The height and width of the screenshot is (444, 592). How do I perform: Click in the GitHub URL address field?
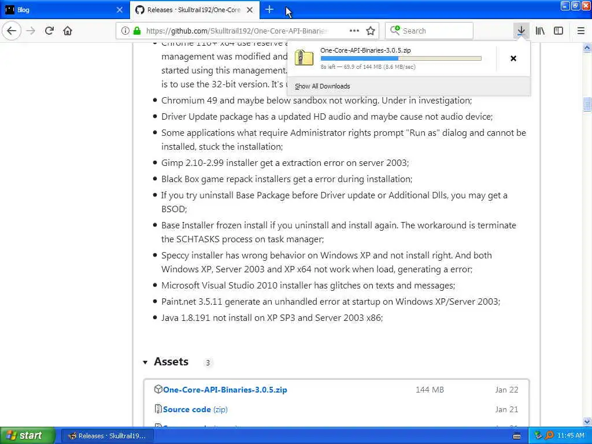click(238, 31)
